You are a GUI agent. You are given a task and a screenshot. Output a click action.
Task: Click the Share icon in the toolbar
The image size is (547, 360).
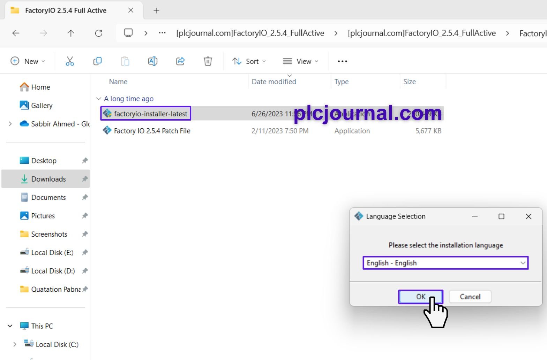pyautogui.click(x=180, y=61)
